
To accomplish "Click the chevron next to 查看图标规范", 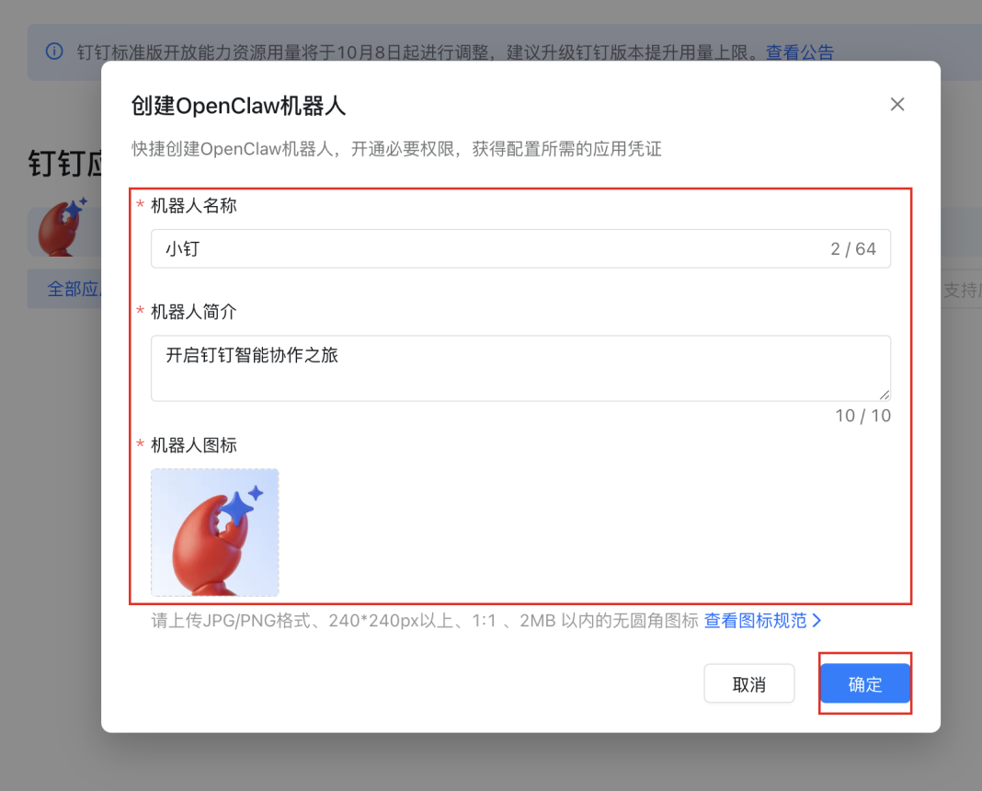I will (816, 621).
